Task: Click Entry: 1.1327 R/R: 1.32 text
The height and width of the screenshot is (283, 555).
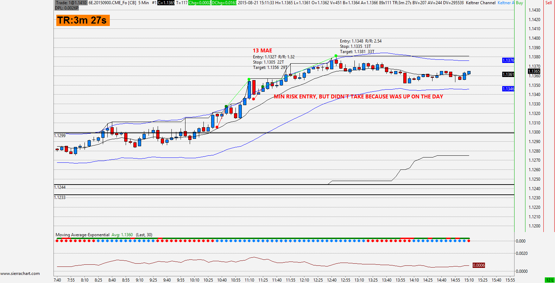Action: [x=274, y=57]
